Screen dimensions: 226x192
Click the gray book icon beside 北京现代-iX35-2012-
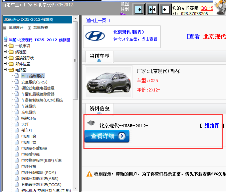91,123
